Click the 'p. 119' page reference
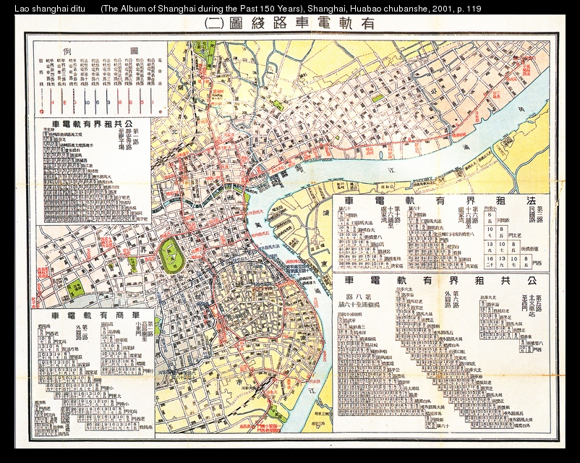 (468, 8)
